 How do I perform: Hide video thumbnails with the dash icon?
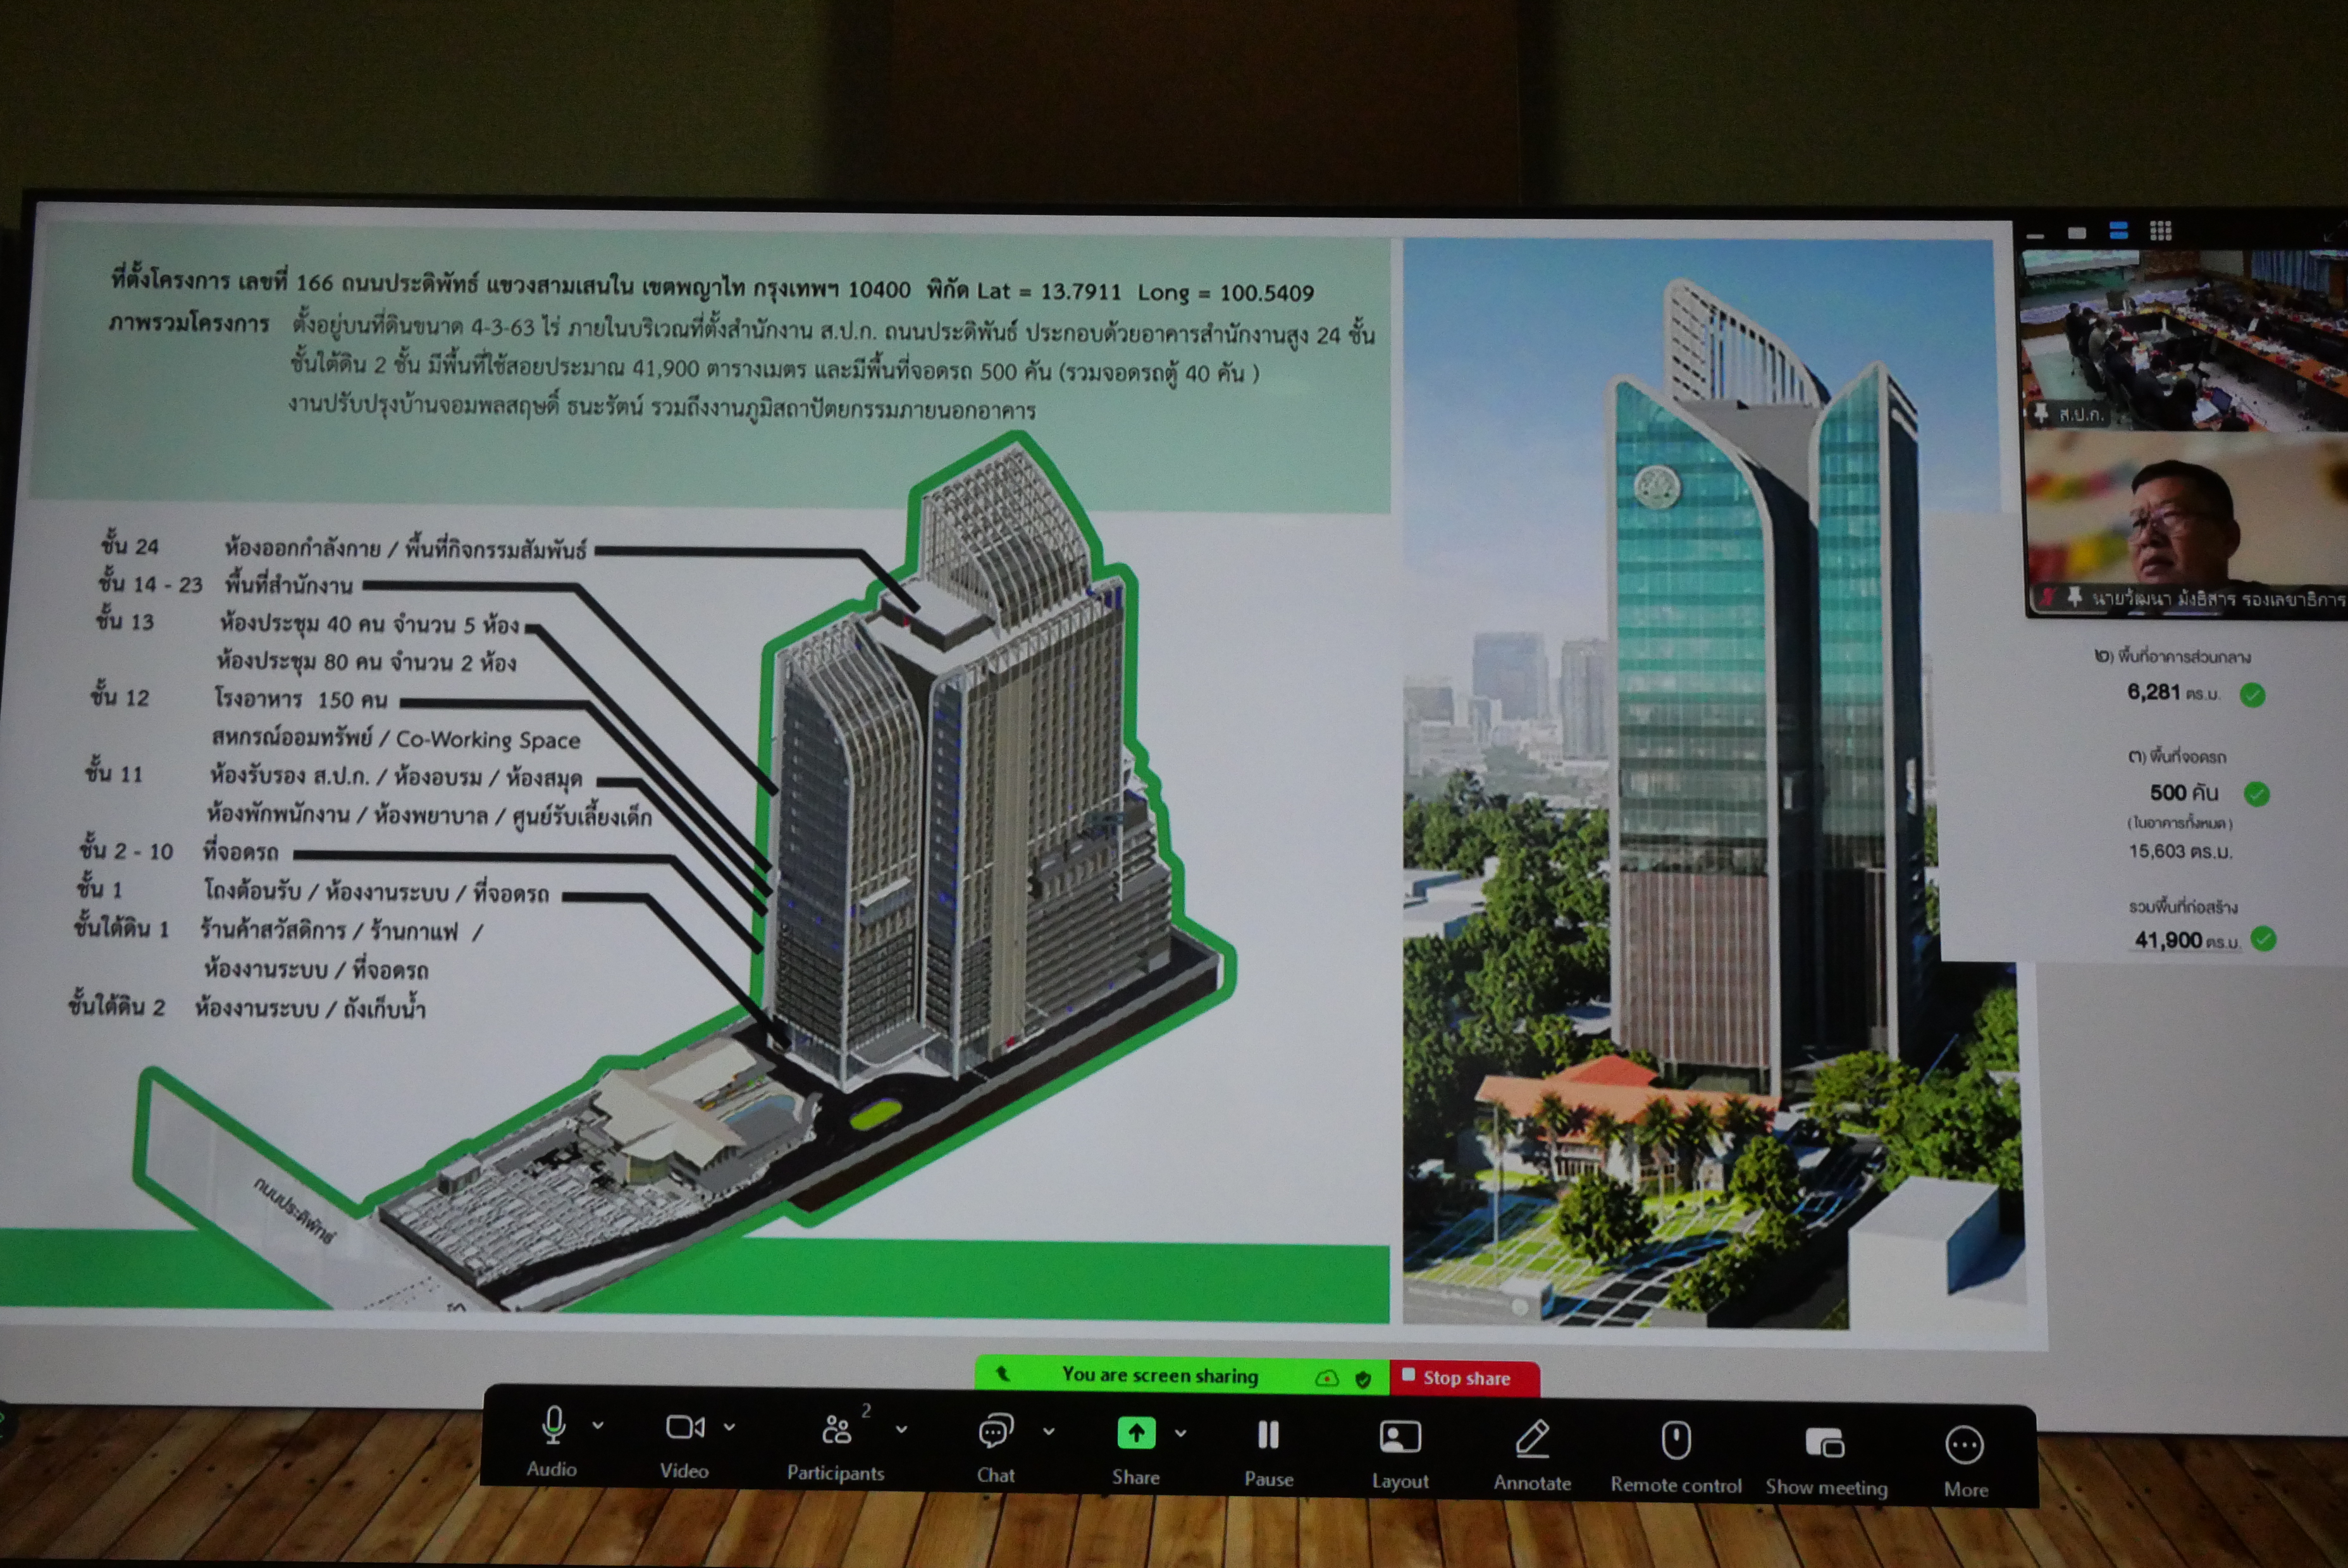[x=2035, y=236]
